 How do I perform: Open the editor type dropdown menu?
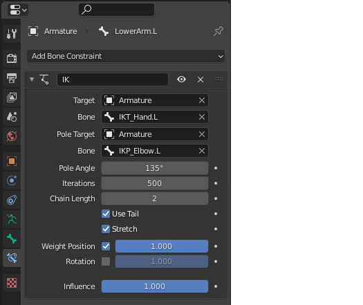click(x=18, y=10)
